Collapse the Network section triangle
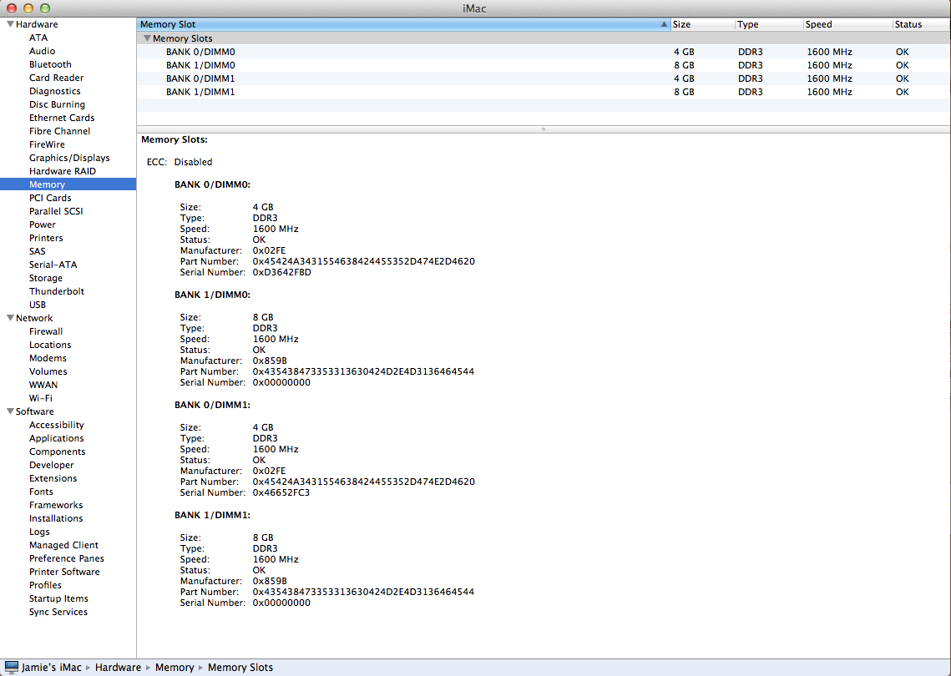Viewport: 951px width, 676px height. pos(10,318)
